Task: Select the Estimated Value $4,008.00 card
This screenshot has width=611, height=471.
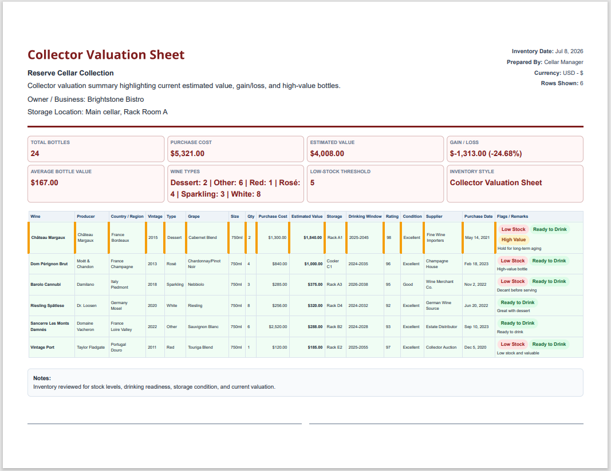Action: (375, 149)
